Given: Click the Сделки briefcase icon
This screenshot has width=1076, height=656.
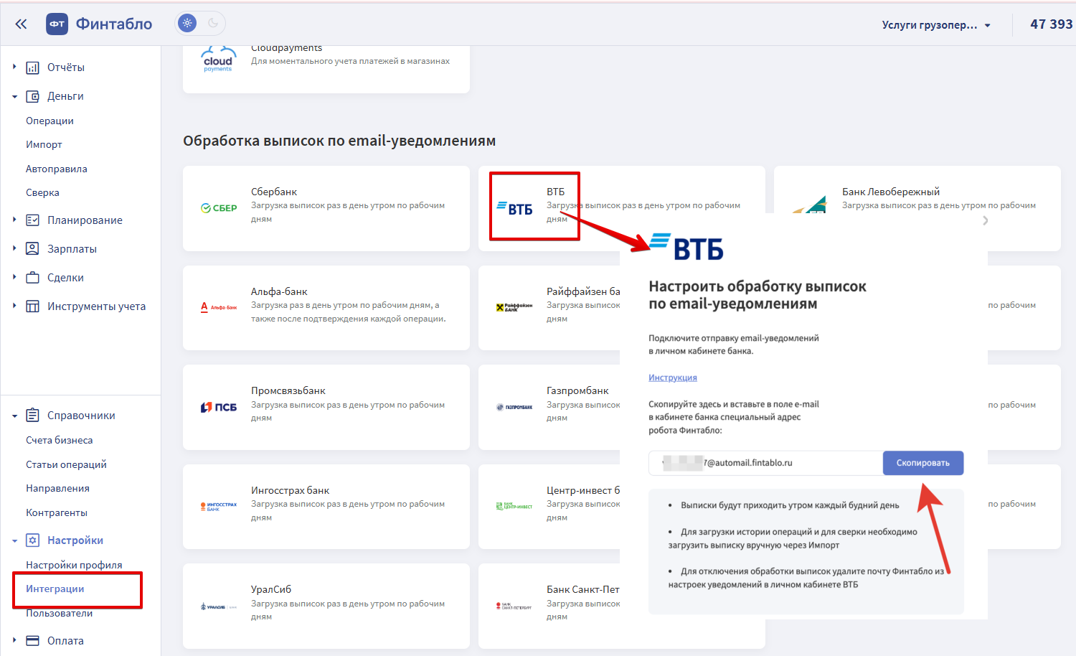Looking at the screenshot, I should 32,278.
